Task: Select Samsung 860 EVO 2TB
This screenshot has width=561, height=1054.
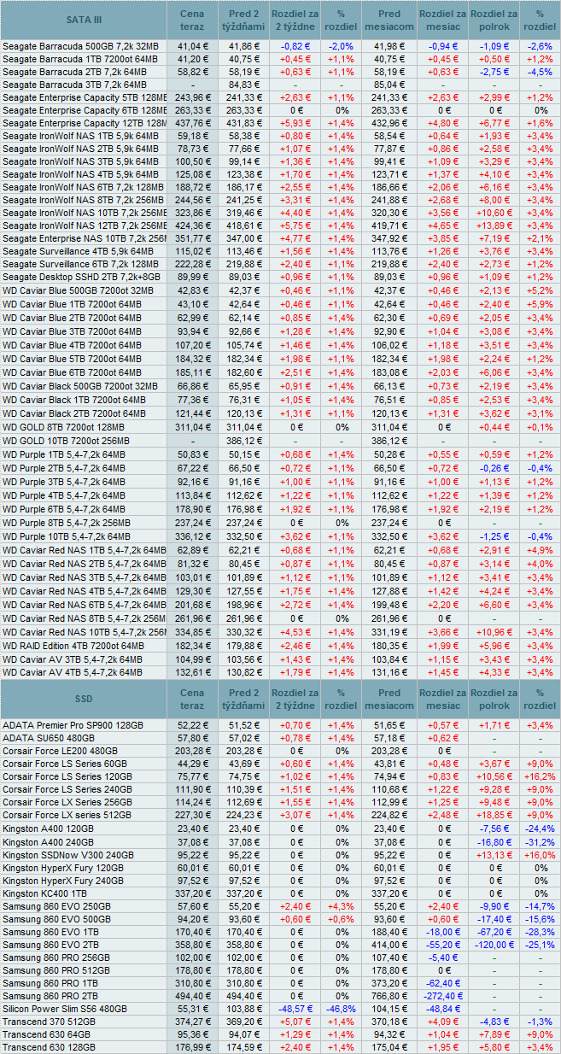Action: point(50,946)
